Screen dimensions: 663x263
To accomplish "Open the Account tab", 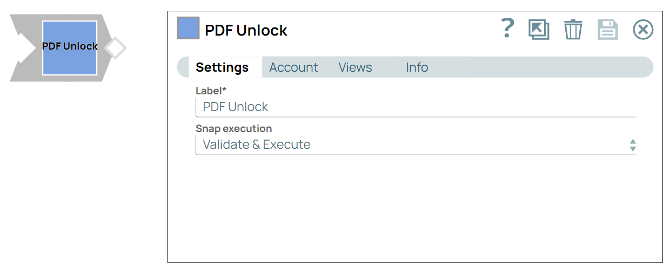I will 293,67.
